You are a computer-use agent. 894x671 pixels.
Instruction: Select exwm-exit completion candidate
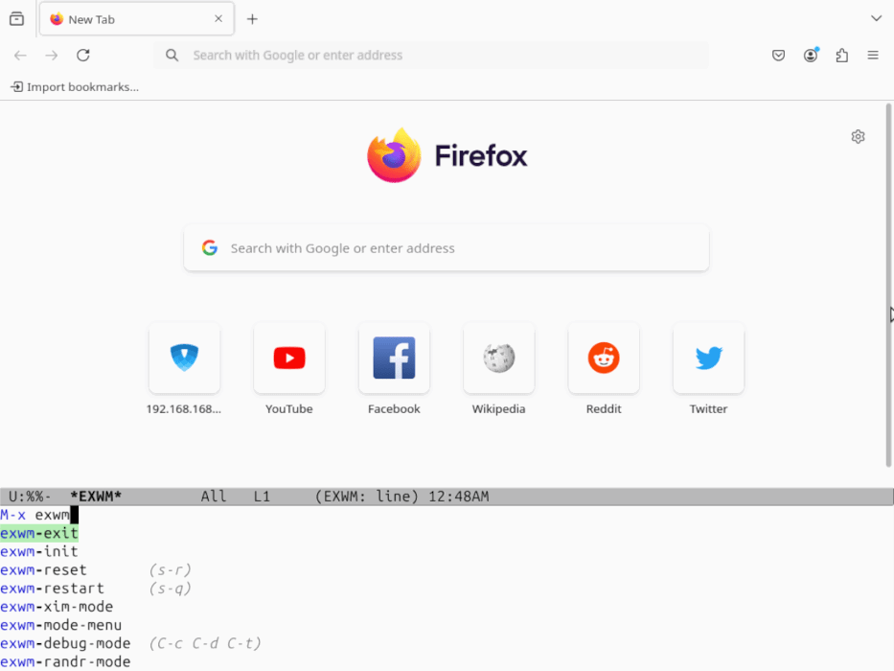tap(39, 534)
